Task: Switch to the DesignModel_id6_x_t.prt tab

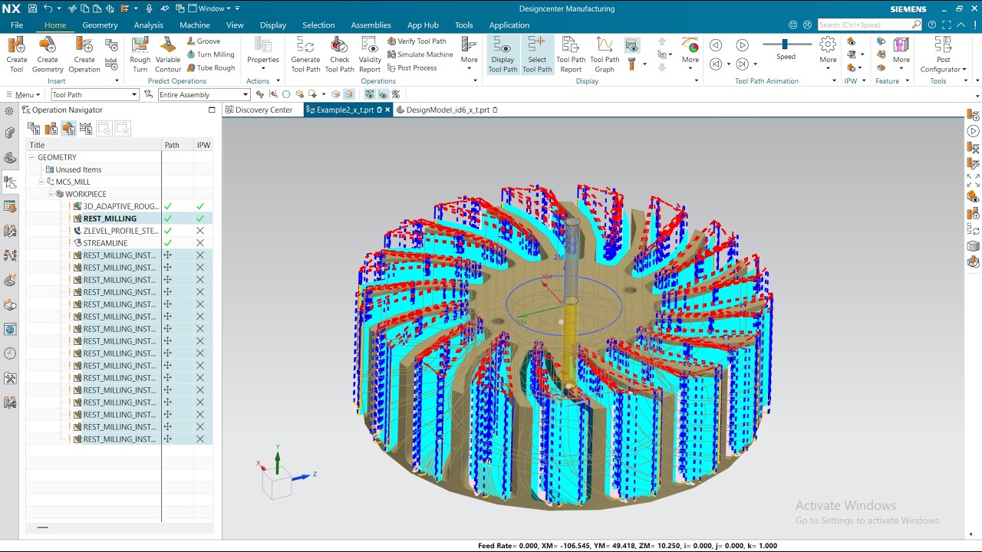Action: [x=447, y=110]
